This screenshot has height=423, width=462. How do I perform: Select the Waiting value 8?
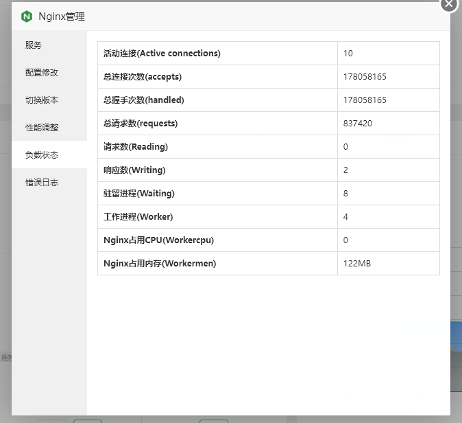345,194
